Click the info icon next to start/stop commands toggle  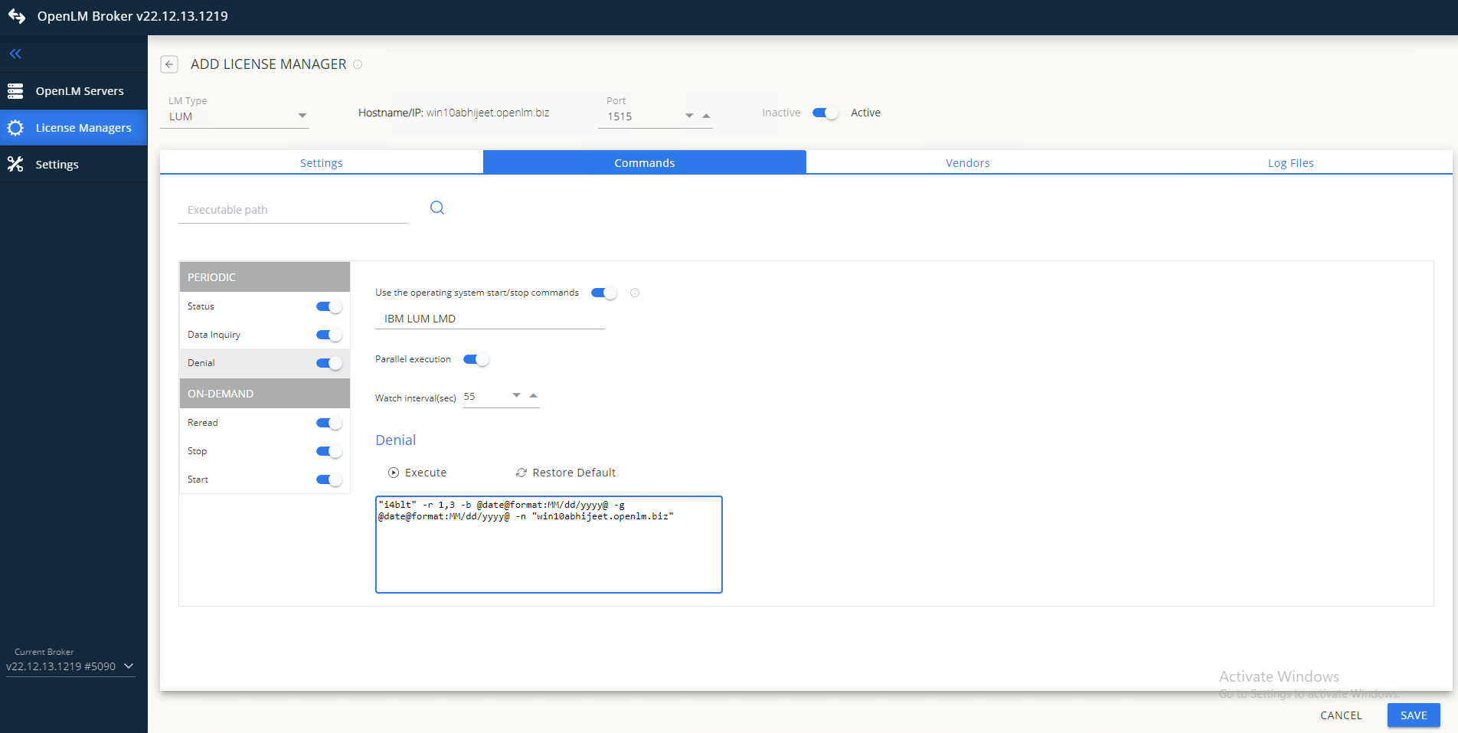[x=634, y=292]
